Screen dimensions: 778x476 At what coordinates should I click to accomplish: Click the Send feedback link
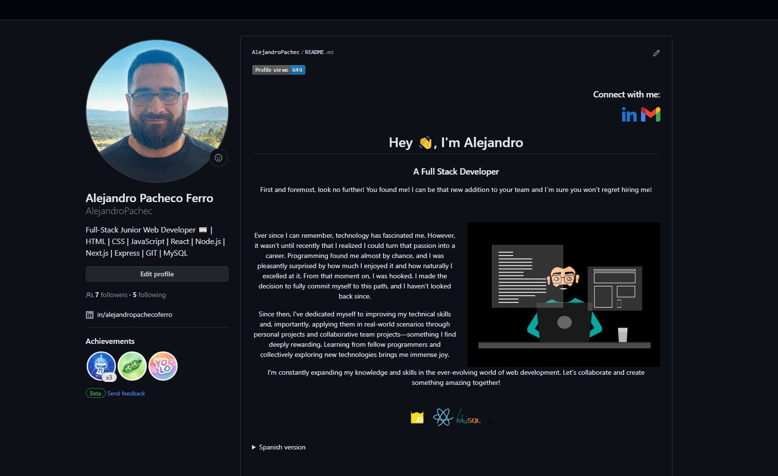[x=126, y=394]
